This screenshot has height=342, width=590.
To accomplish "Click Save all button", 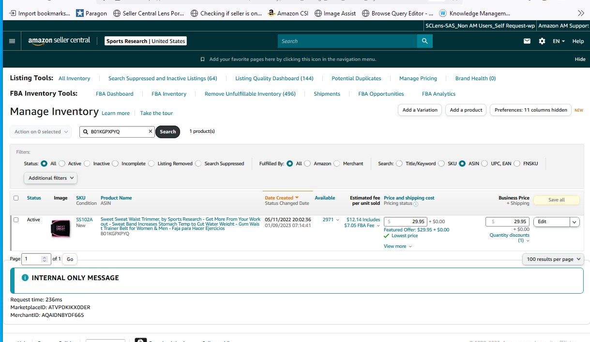I will click(x=556, y=199).
